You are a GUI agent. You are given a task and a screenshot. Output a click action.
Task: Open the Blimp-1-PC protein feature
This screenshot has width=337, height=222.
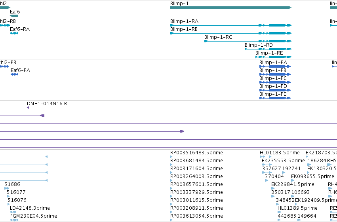coord(275,82)
